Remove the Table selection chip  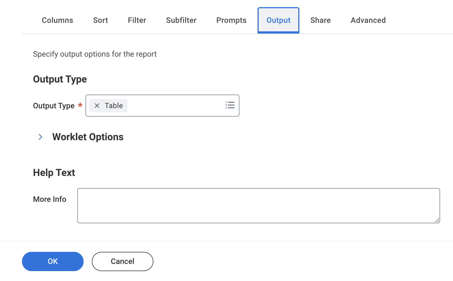click(x=97, y=106)
